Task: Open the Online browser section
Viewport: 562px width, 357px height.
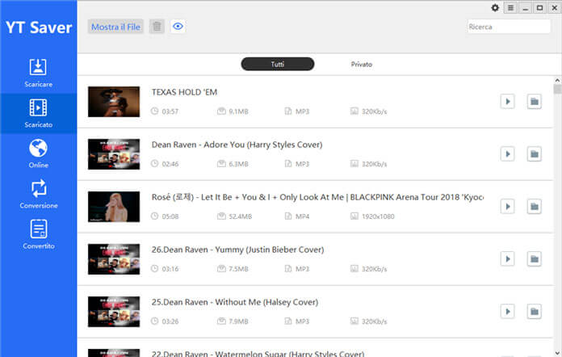Action: coord(38,153)
